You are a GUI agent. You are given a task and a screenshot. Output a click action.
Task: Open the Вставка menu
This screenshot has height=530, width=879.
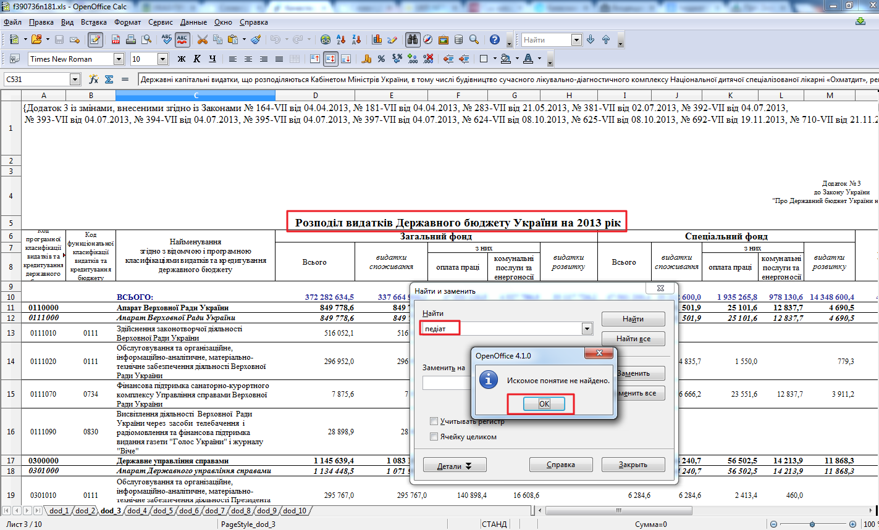(94, 22)
